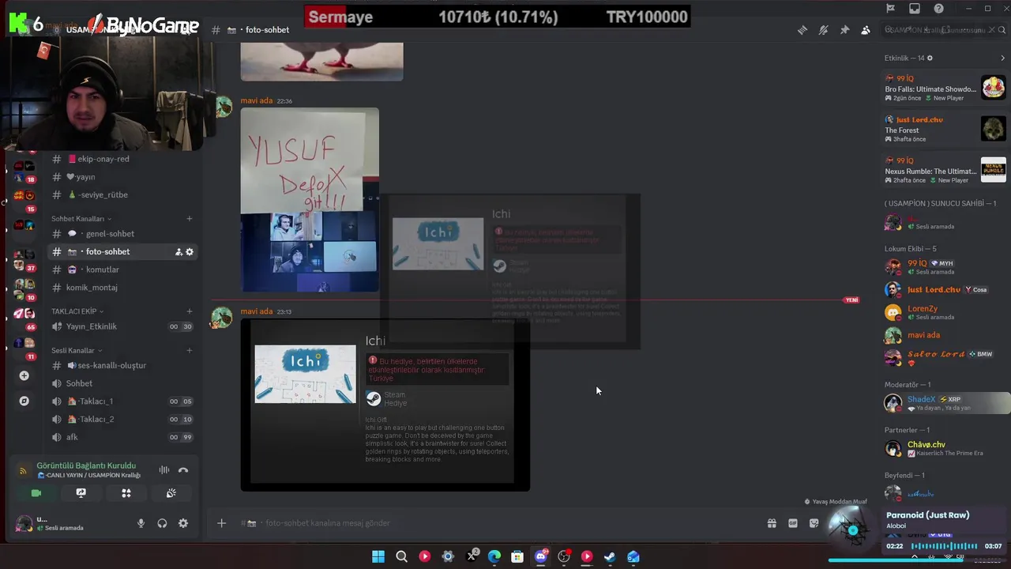
Task: Open user settings gear
Action: (183, 523)
